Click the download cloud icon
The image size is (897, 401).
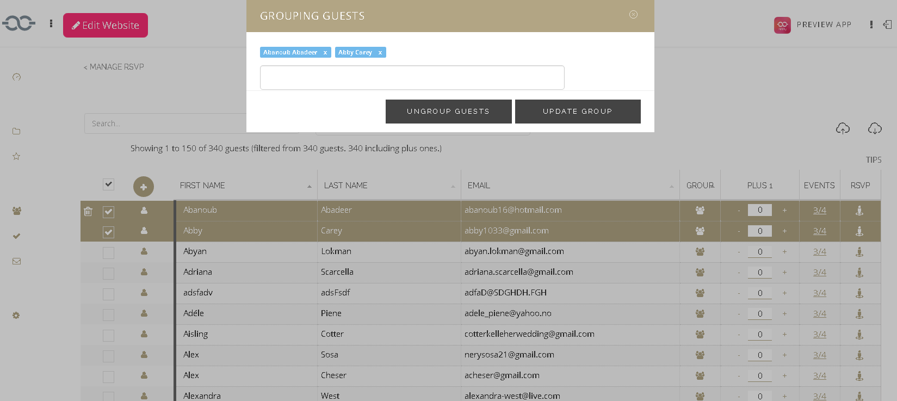tap(875, 128)
